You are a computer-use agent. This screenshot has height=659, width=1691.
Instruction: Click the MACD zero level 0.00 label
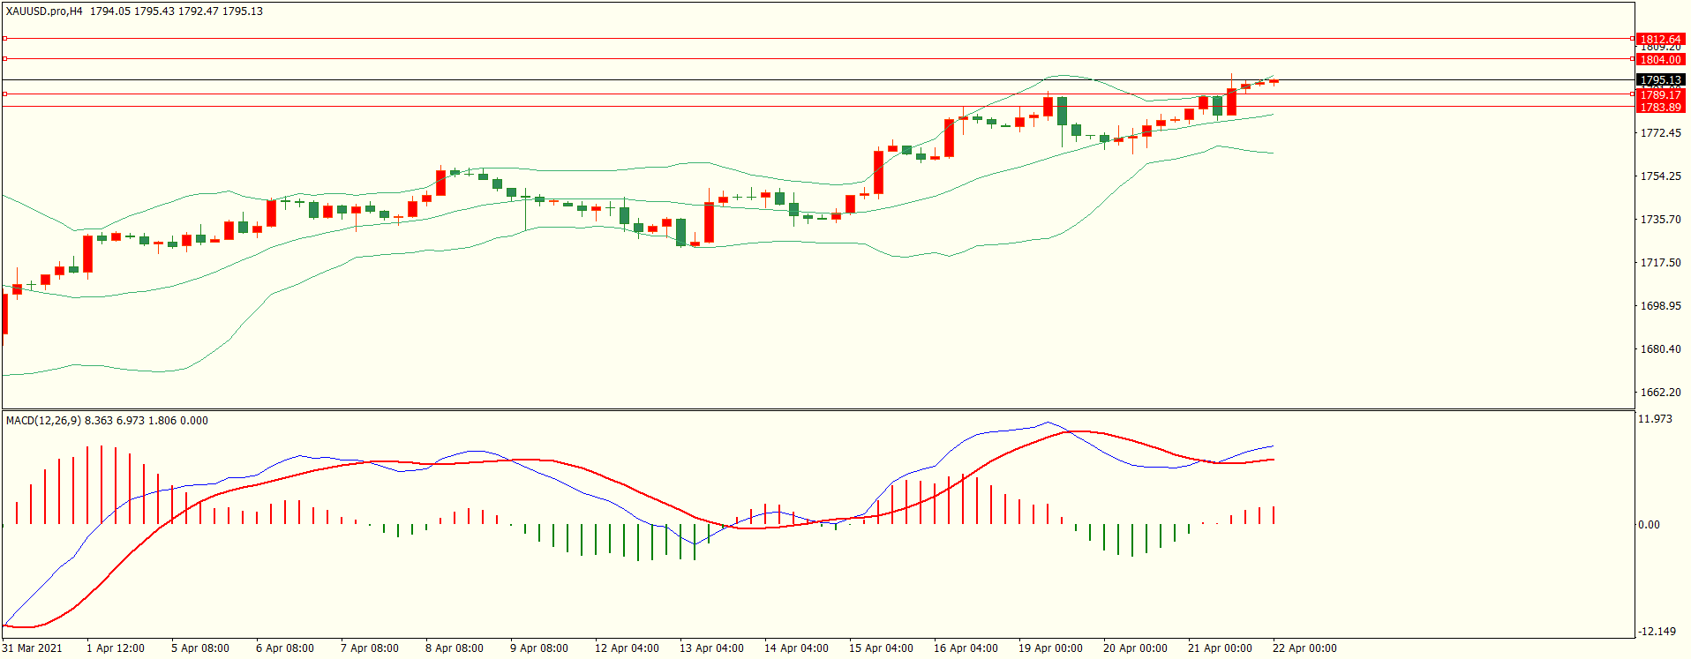[1649, 525]
